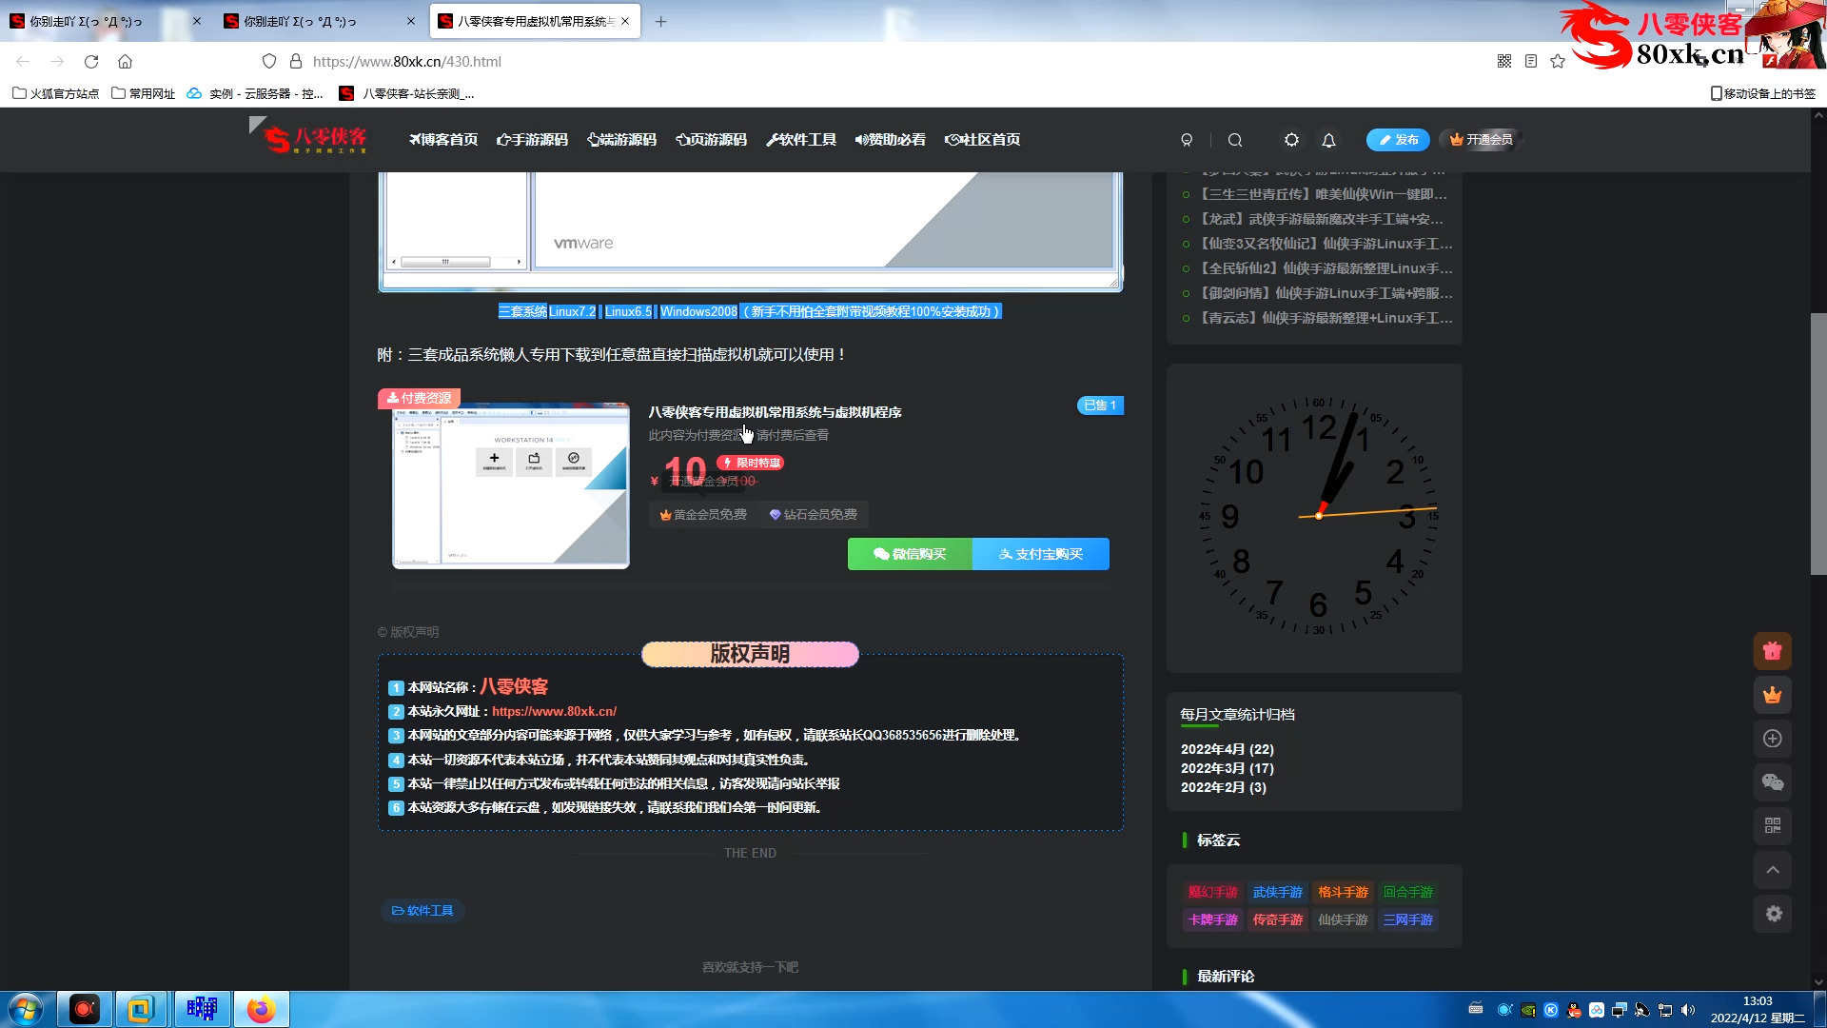Open the 【三生三世青丘传】 sidebar article
1827x1028 pixels.
1323,194
